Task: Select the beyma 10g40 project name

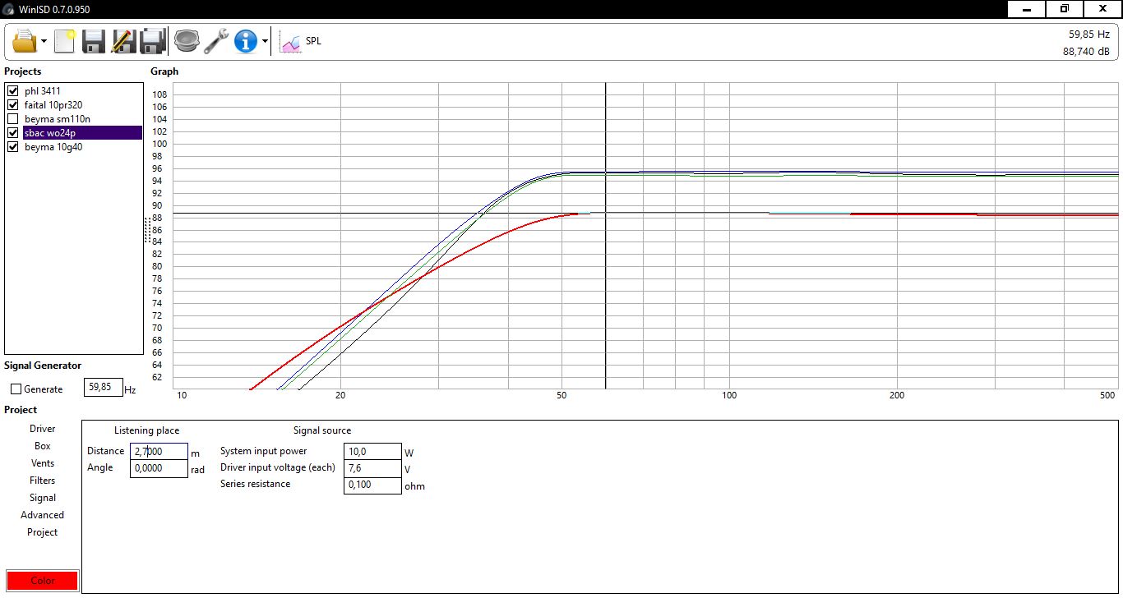Action: pyautogui.click(x=53, y=147)
